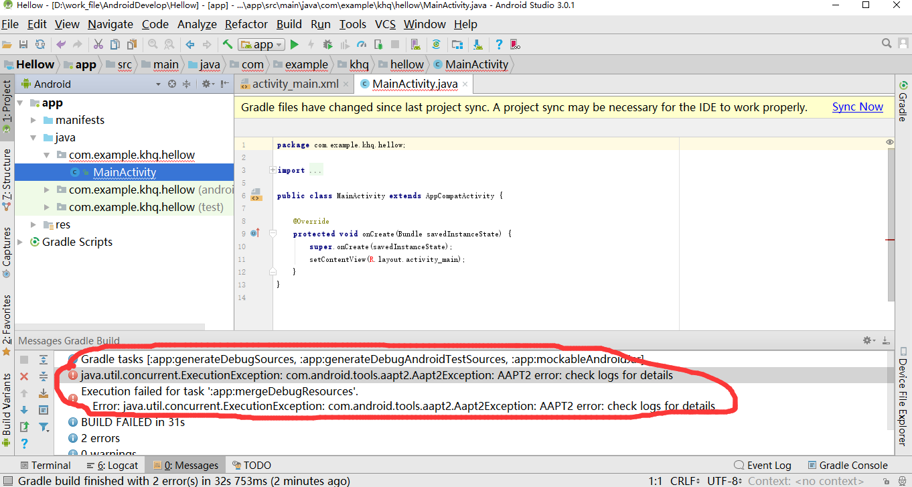This screenshot has width=912, height=487.
Task: Click red X close icon in Messages panel
Action: pos(24,376)
